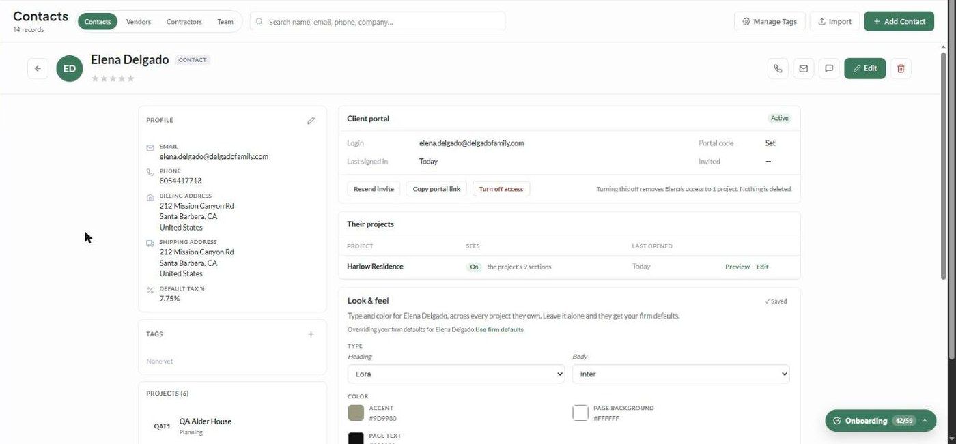Edit the Harlow Residence project row
The height and width of the screenshot is (444, 956).
[762, 267]
